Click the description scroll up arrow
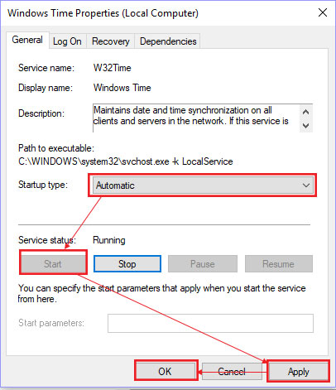This screenshot has height=390, width=336. [x=305, y=112]
